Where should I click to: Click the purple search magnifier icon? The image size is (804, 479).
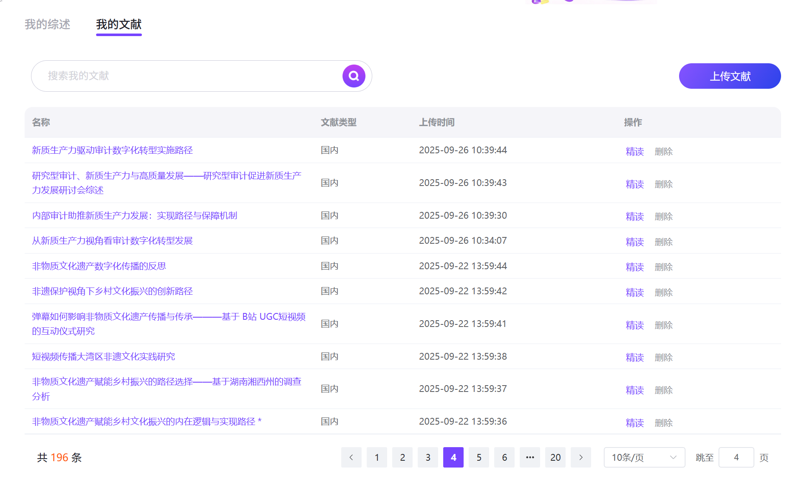(x=354, y=76)
